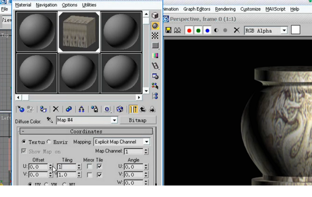312x197 pixels.
Task: Toggle V Tile checkbox
Action: (99, 175)
